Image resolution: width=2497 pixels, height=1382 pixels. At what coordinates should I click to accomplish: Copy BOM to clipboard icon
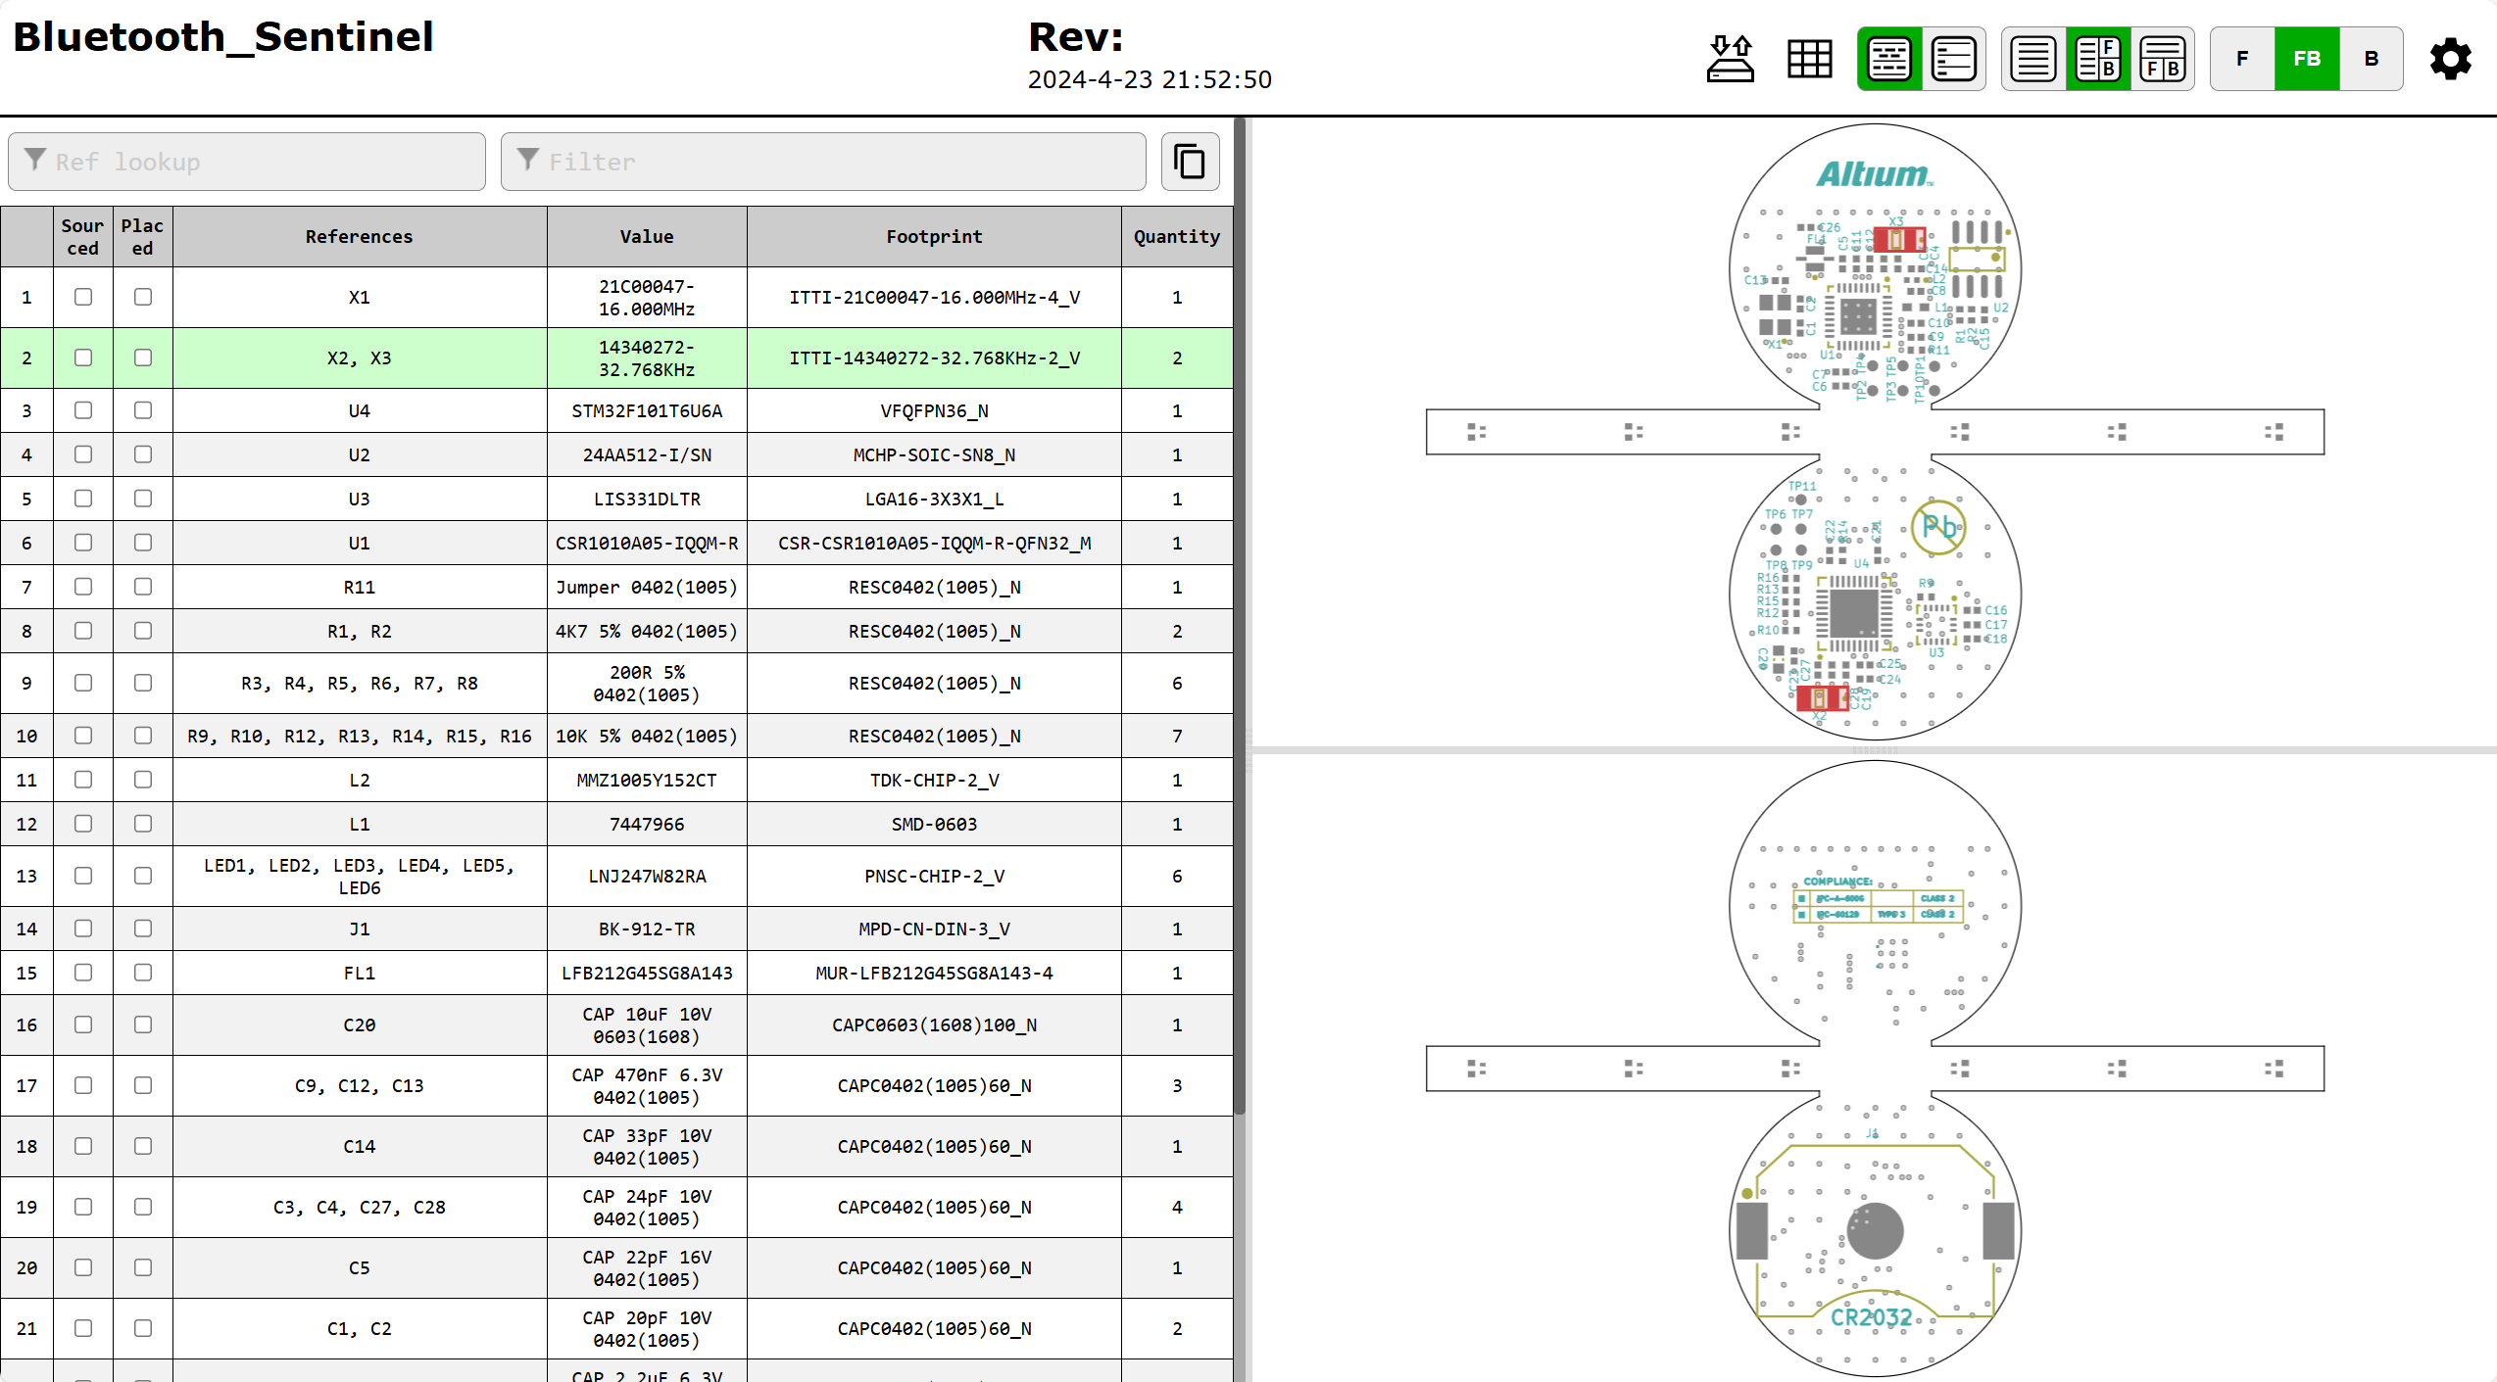(x=1190, y=162)
